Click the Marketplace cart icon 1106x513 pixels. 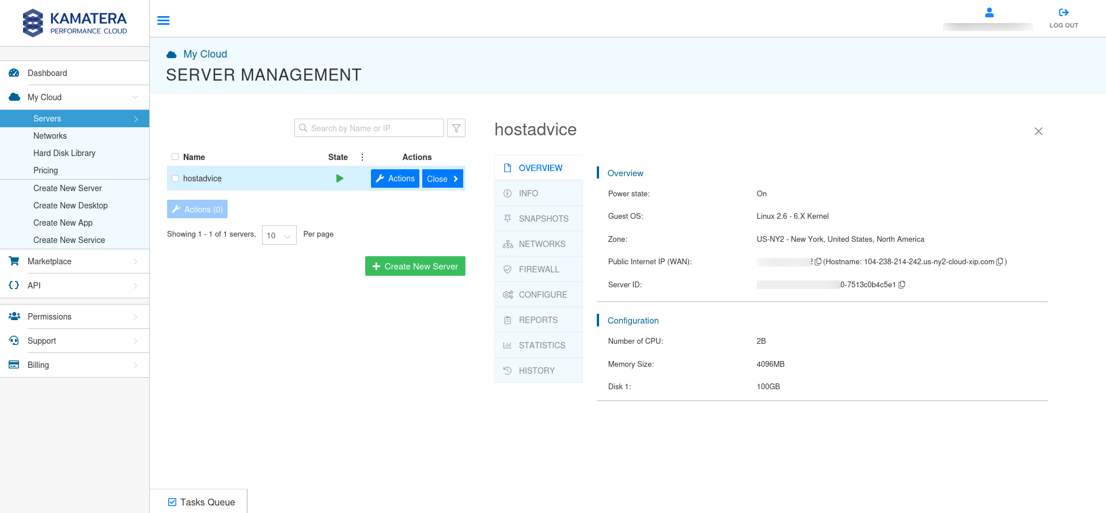click(14, 261)
